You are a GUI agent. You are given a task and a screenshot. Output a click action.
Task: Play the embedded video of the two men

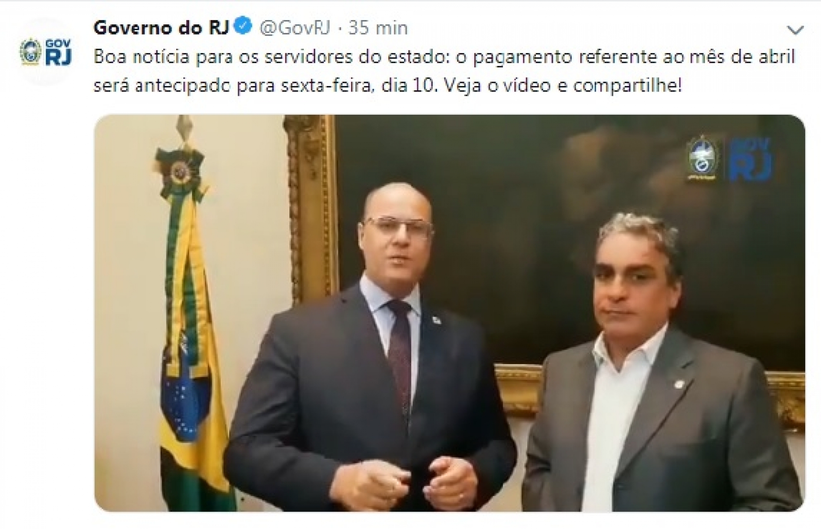click(449, 313)
